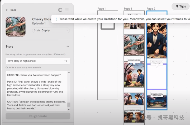Click the Re-generate button
Image resolution: width=190 pixels, height=125 pixels.
(38, 116)
